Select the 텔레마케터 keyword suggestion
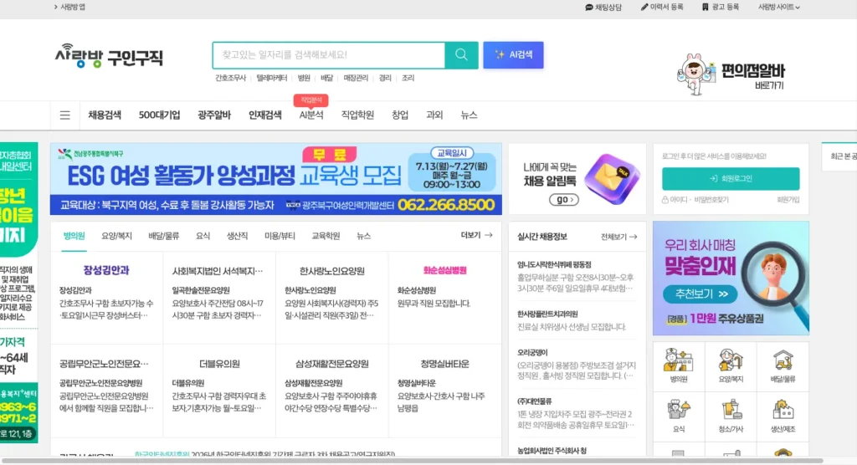857x465 pixels. point(272,78)
